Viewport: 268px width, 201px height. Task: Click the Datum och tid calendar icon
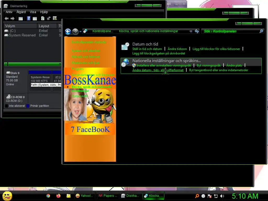(125, 46)
